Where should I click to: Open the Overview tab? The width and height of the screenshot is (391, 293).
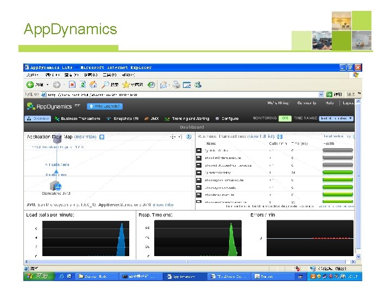(x=38, y=119)
